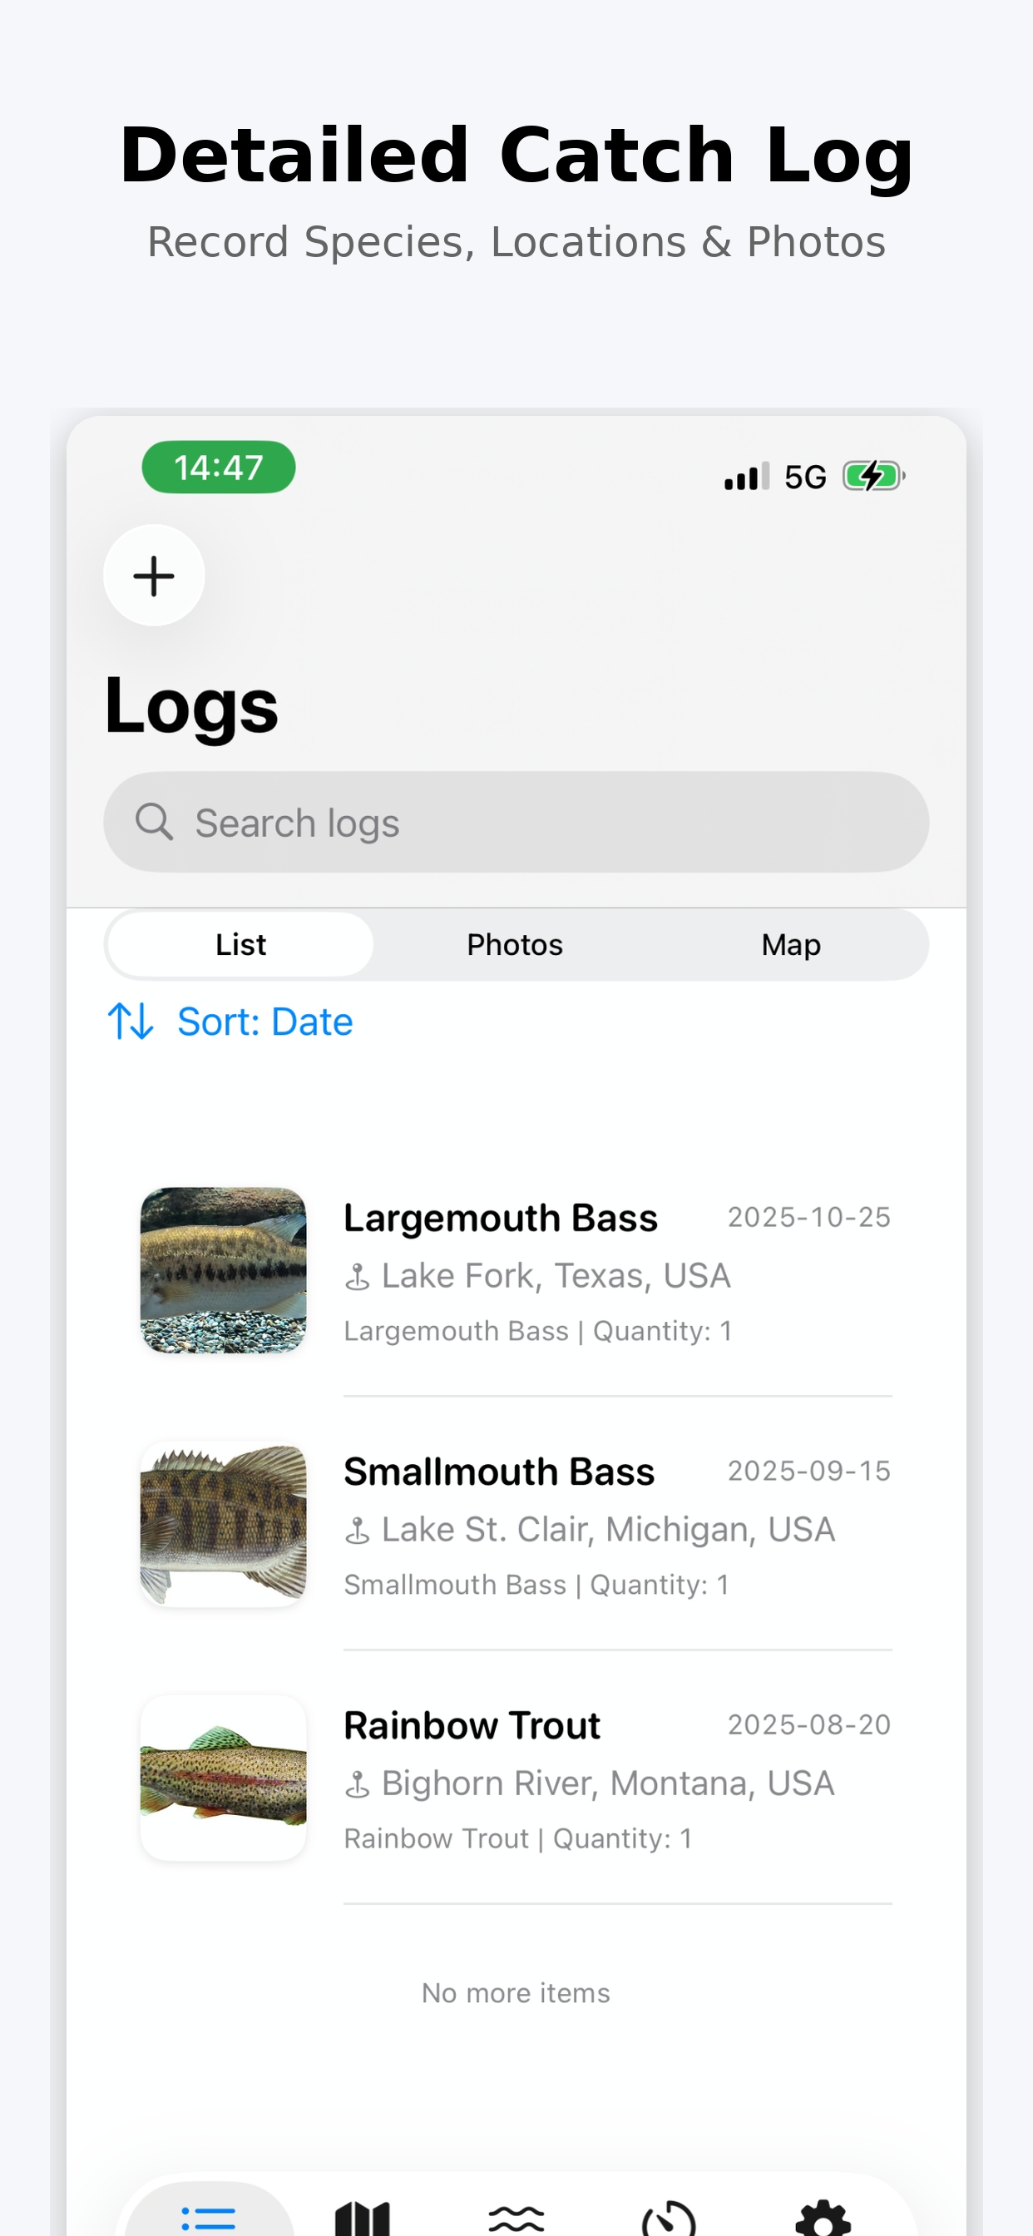1033x2236 pixels.
Task: Open the Sort: Date options
Action: (264, 1022)
